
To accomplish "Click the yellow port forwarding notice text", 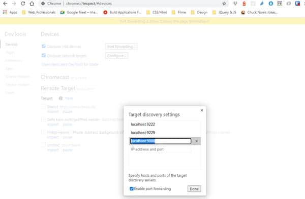I will pos(164,21).
